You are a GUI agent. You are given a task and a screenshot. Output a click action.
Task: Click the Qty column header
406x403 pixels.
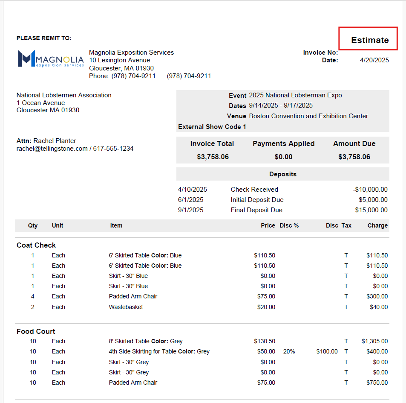pyautogui.click(x=33, y=225)
